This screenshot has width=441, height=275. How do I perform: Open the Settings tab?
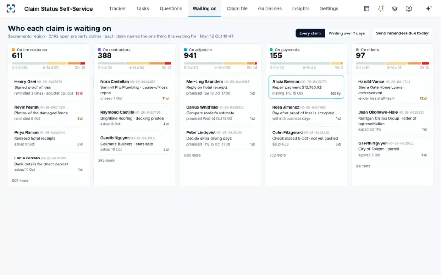pos(329,8)
